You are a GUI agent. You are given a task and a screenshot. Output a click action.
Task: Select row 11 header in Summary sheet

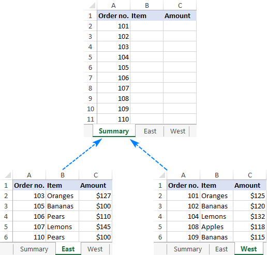(91, 119)
